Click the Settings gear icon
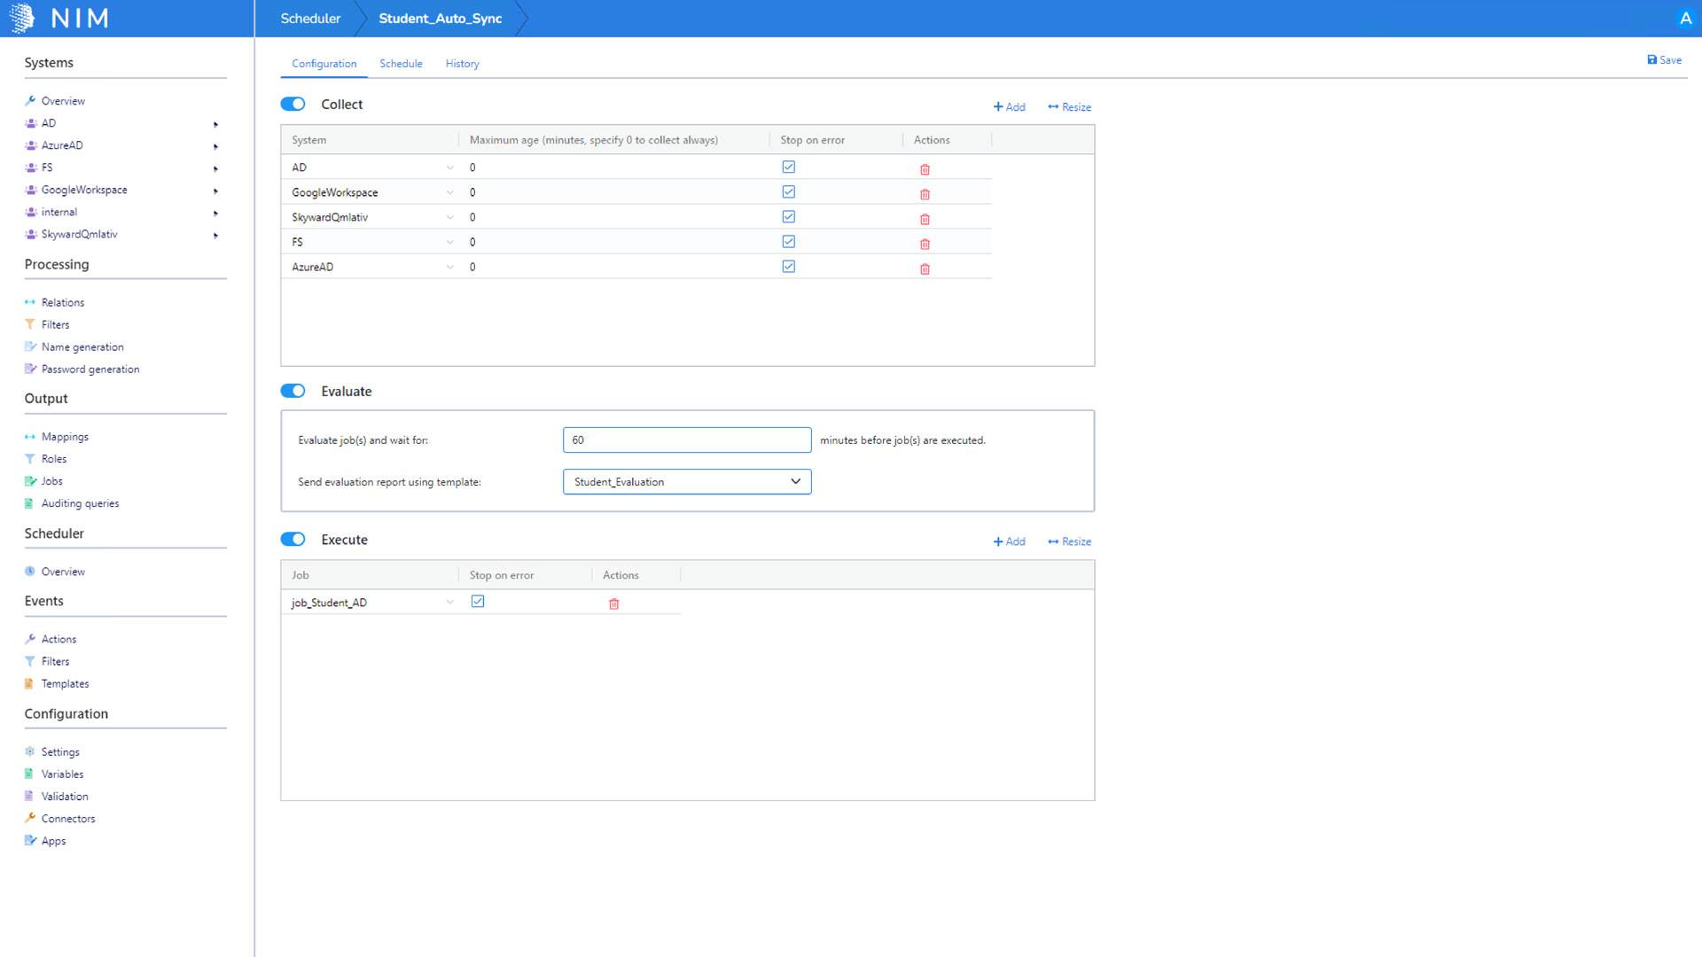This screenshot has width=1702, height=957. point(30,751)
